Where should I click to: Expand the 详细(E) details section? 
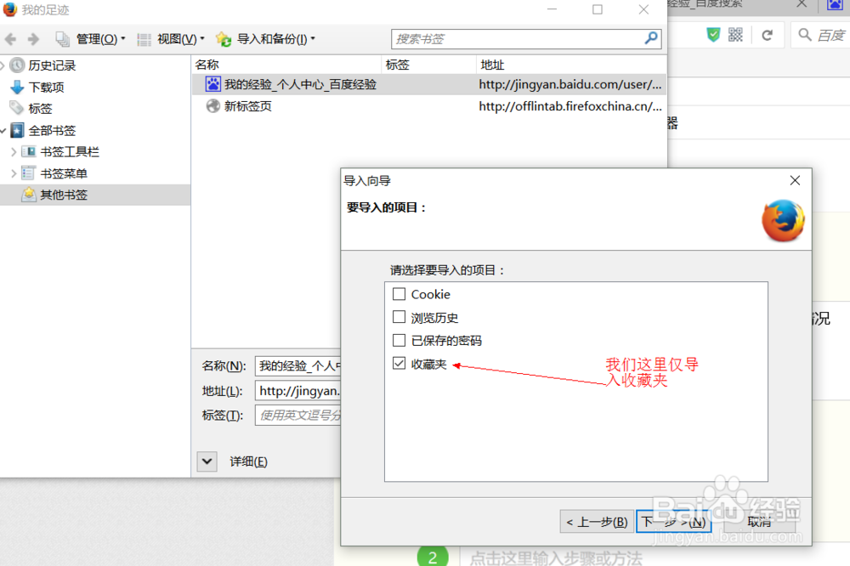207,461
